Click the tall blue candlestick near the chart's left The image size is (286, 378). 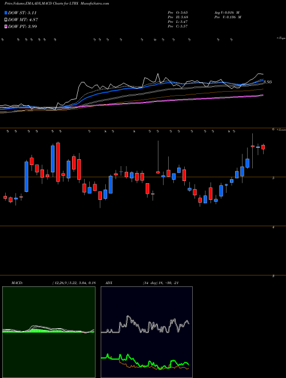point(26,177)
